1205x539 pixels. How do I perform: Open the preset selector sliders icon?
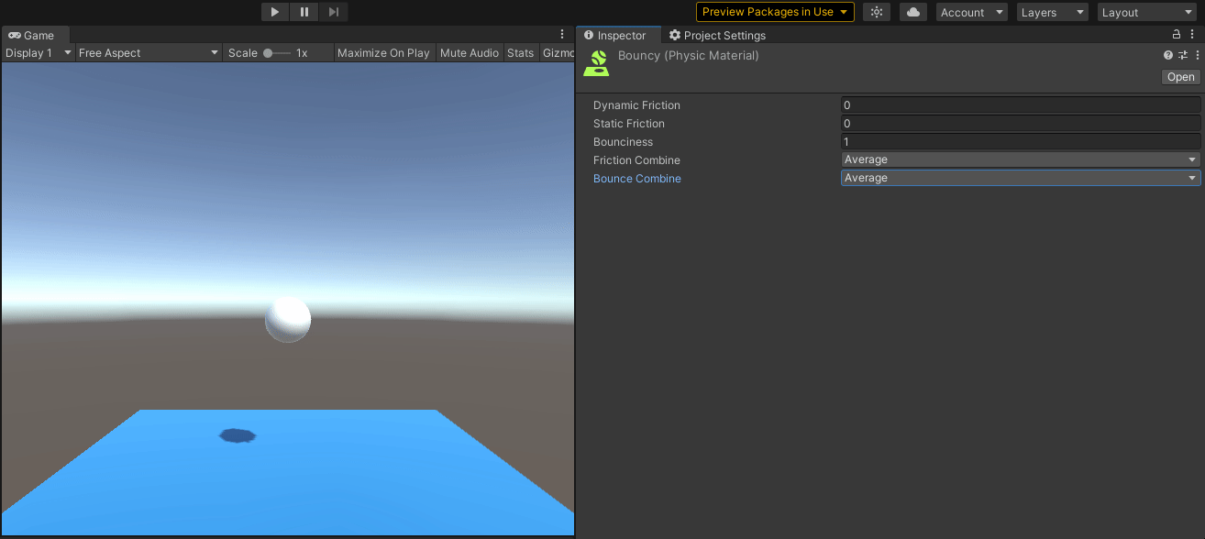click(1183, 55)
